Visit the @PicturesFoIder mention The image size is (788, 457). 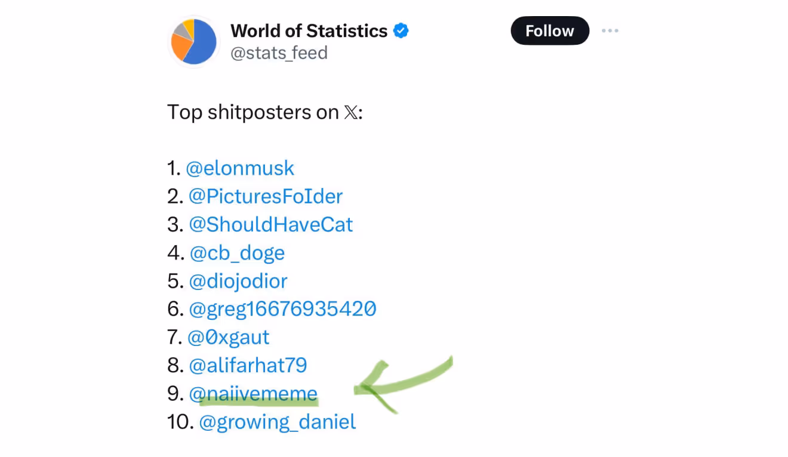266,196
